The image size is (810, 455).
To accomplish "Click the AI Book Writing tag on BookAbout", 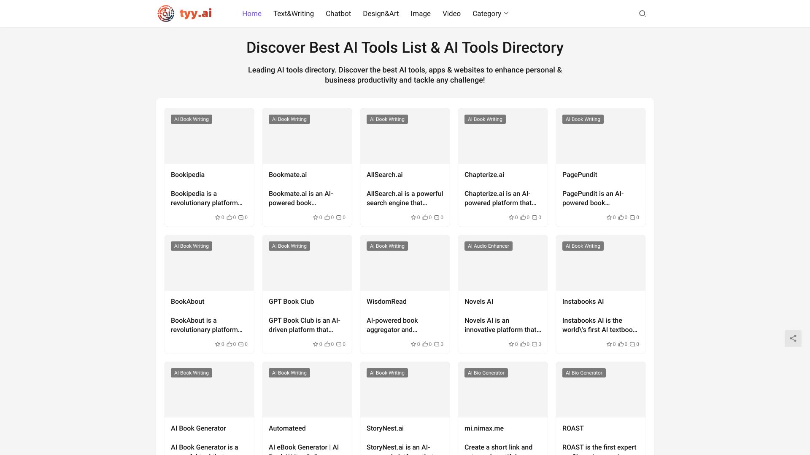I will 192,246.
